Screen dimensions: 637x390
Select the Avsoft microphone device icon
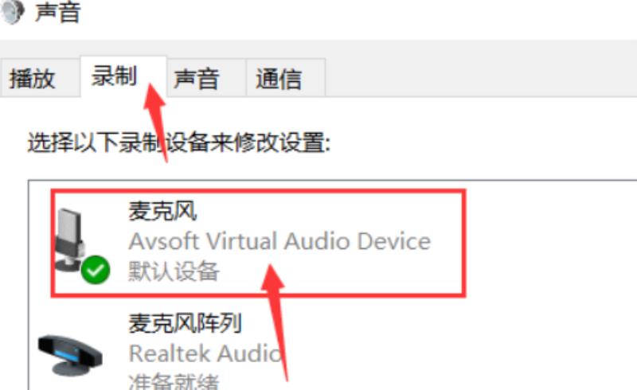coord(70,240)
